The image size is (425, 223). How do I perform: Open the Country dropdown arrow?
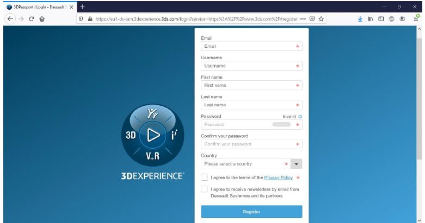pos(296,164)
